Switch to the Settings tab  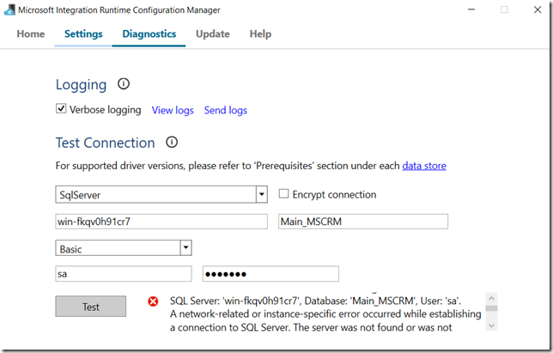(83, 33)
